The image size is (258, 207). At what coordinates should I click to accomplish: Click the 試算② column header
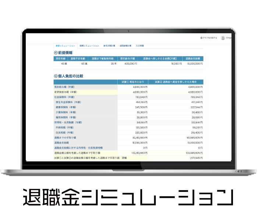click(176, 82)
